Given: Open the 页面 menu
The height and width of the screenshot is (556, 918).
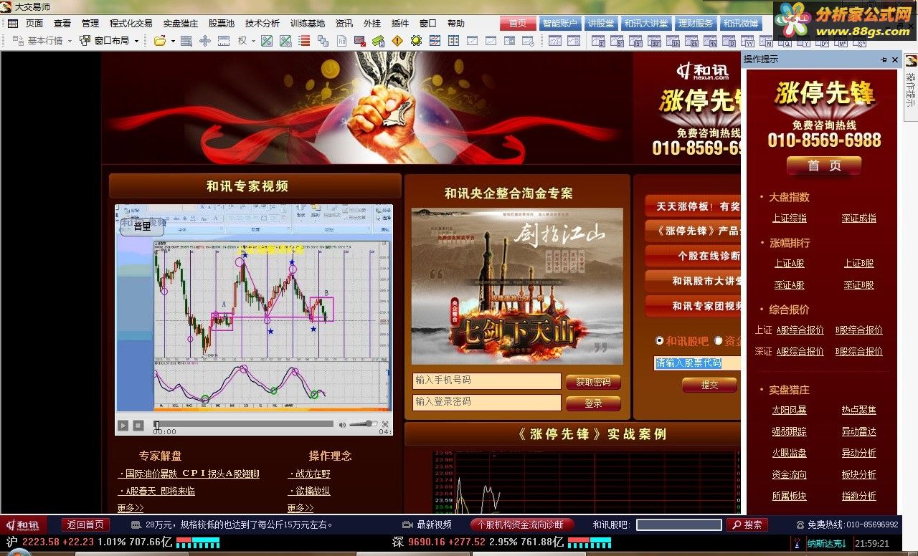Looking at the screenshot, I should 34,23.
